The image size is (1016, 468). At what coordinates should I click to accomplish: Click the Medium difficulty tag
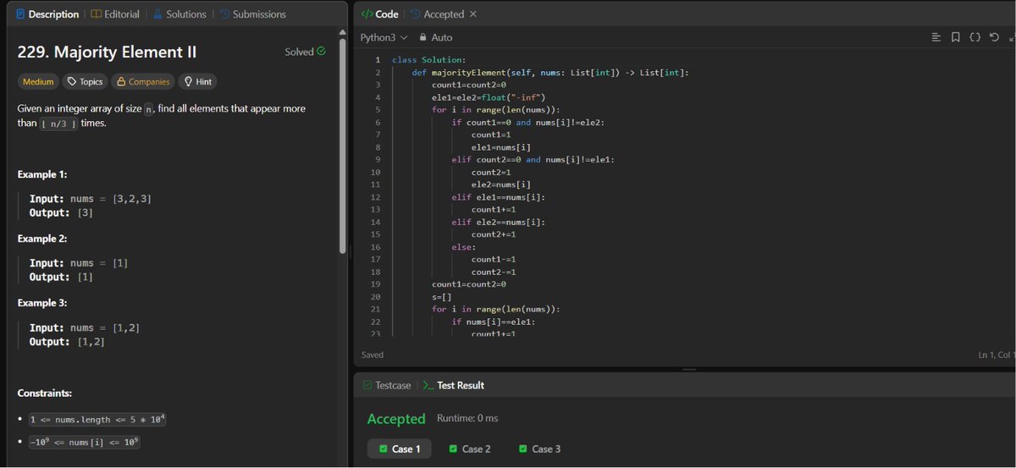tap(38, 82)
